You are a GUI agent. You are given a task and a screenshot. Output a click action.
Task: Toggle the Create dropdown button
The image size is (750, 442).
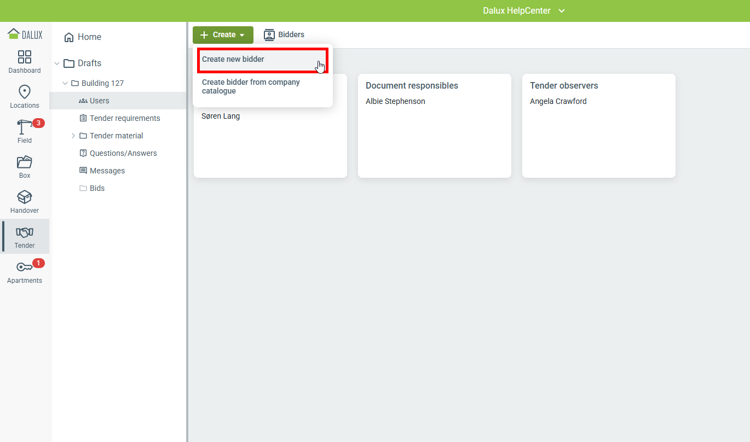[x=223, y=35]
